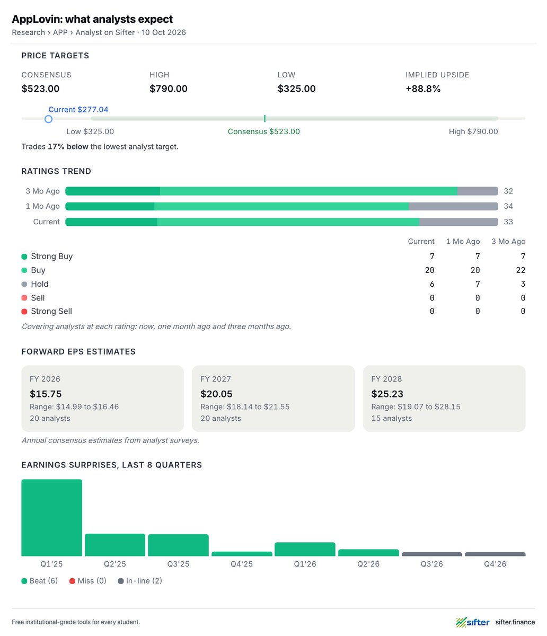Screen dimensions: 547x636
Task: Click the Buy count 22 for 3 Mo Ago
Action: tap(520, 270)
